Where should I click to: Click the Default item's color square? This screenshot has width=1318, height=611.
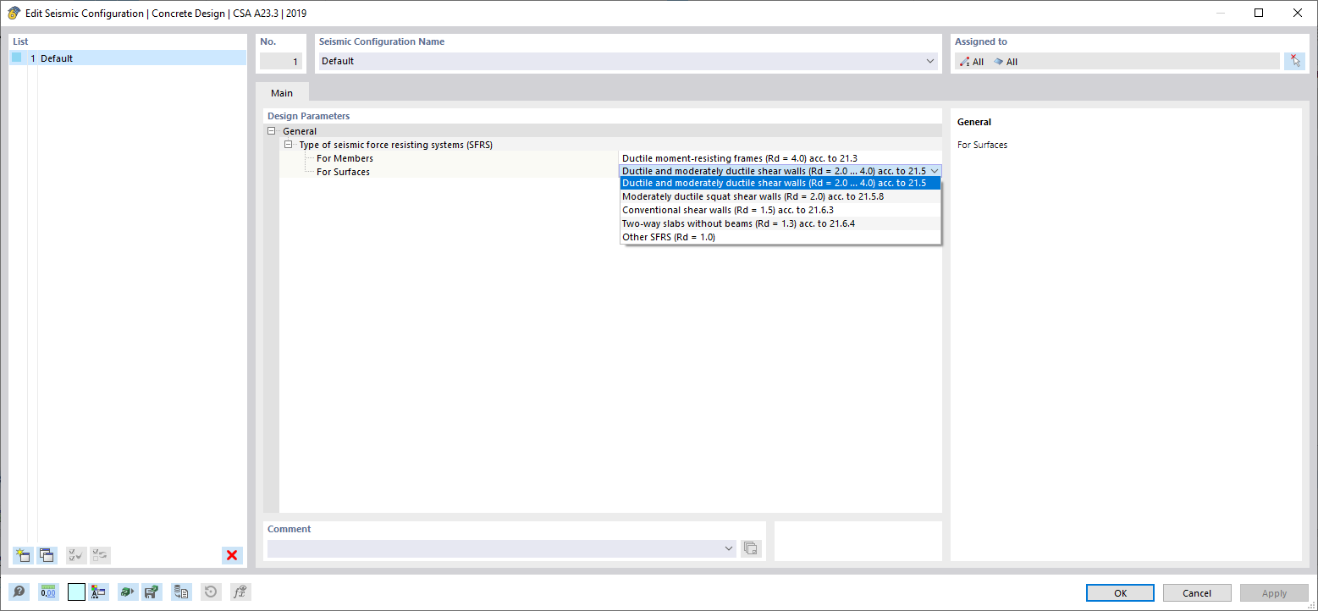pyautogui.click(x=16, y=58)
